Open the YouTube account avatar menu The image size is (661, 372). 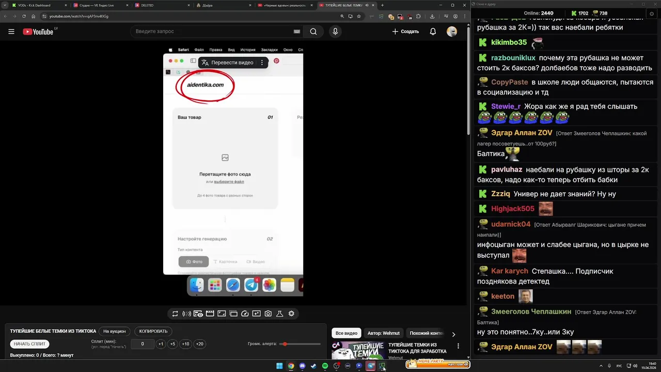[452, 32]
